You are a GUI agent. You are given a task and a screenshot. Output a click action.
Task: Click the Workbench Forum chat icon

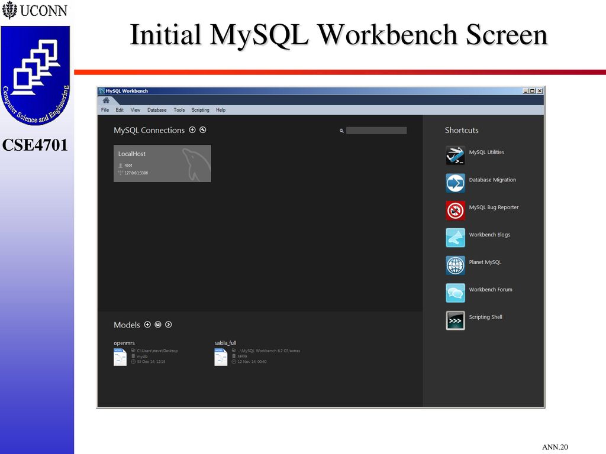(455, 293)
